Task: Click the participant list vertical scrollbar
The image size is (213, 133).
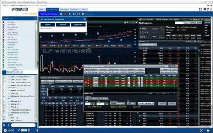Action: point(36,45)
